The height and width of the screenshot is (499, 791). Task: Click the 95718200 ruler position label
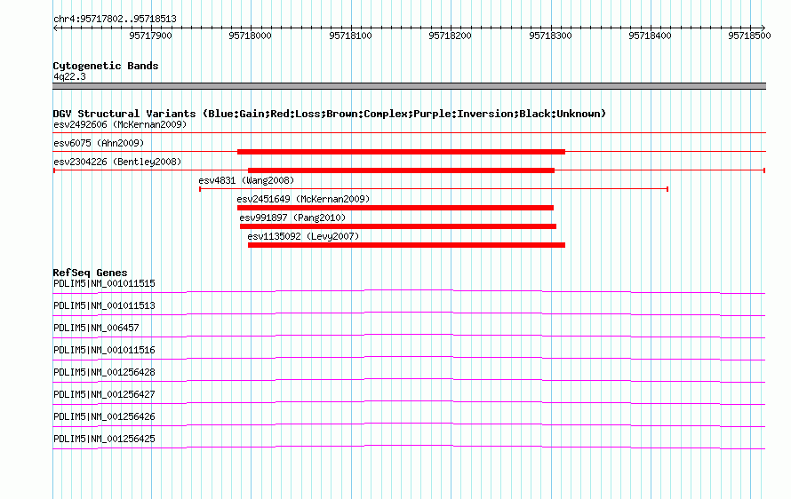click(x=450, y=36)
